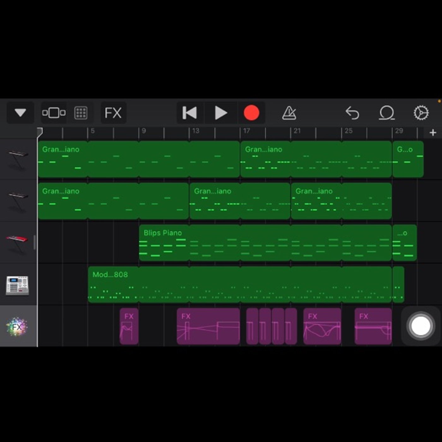Image resolution: width=442 pixels, height=442 pixels.
Task: Open the Live Loops grid view
Action: pyautogui.click(x=81, y=113)
